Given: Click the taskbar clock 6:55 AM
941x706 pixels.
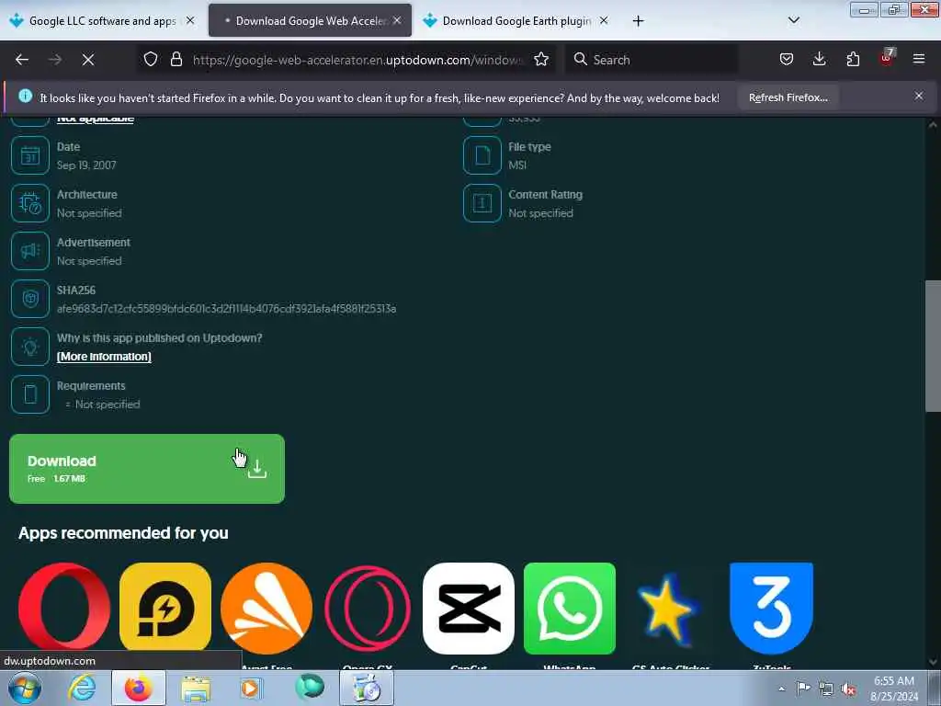Looking at the screenshot, I should click(x=894, y=689).
